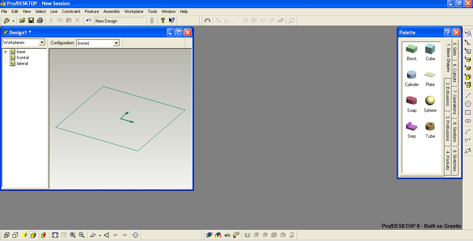Expand the base workplane tree node

5,52
